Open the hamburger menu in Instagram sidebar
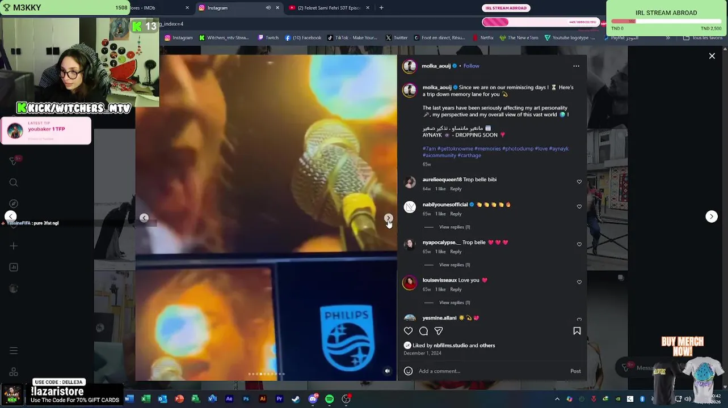This screenshot has width=728, height=408. 14,351
